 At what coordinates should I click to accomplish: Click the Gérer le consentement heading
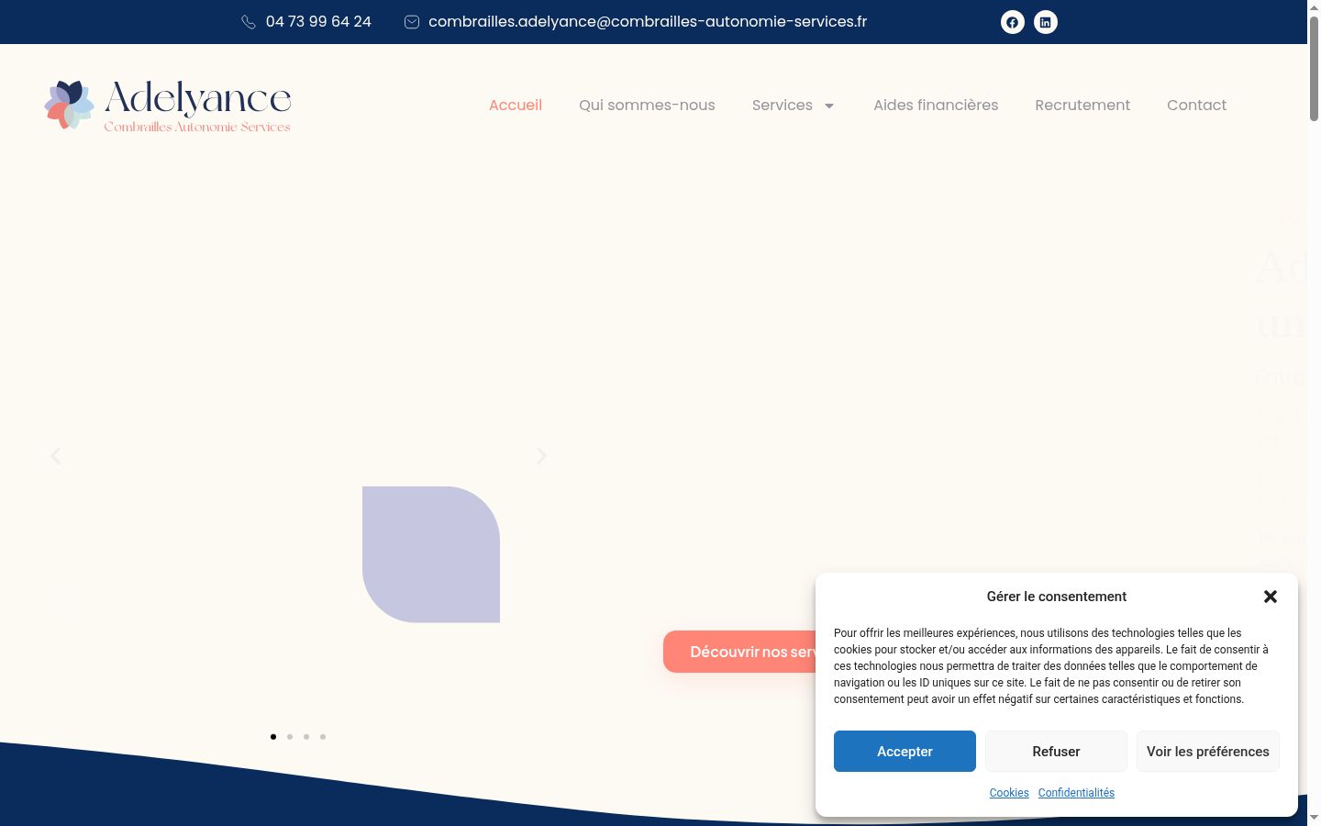tap(1057, 597)
